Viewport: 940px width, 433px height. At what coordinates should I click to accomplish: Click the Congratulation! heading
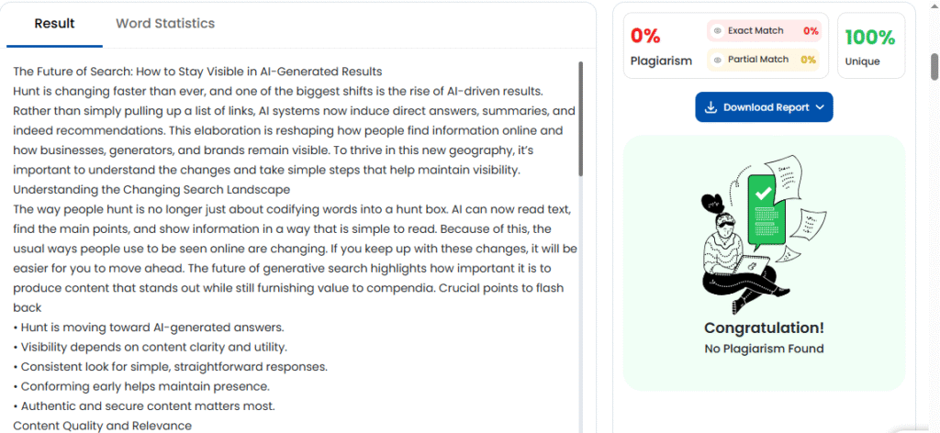(764, 328)
